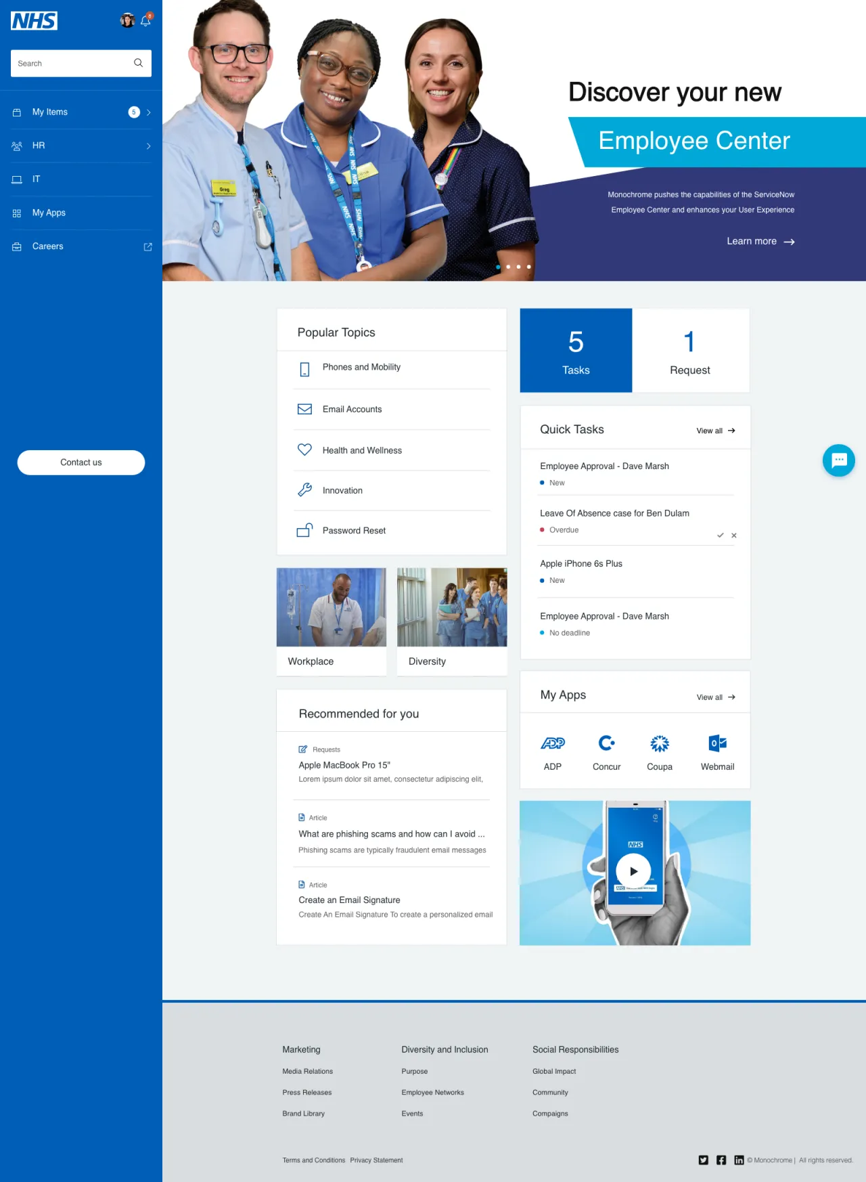Open Press Releases footer link
The width and height of the screenshot is (866, 1182).
point(307,1093)
